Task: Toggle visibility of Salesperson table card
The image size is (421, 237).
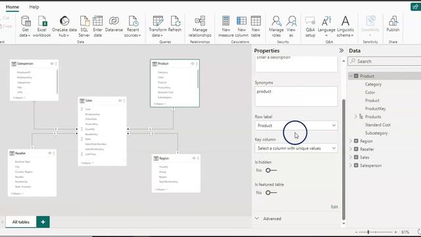Action: 52,64
